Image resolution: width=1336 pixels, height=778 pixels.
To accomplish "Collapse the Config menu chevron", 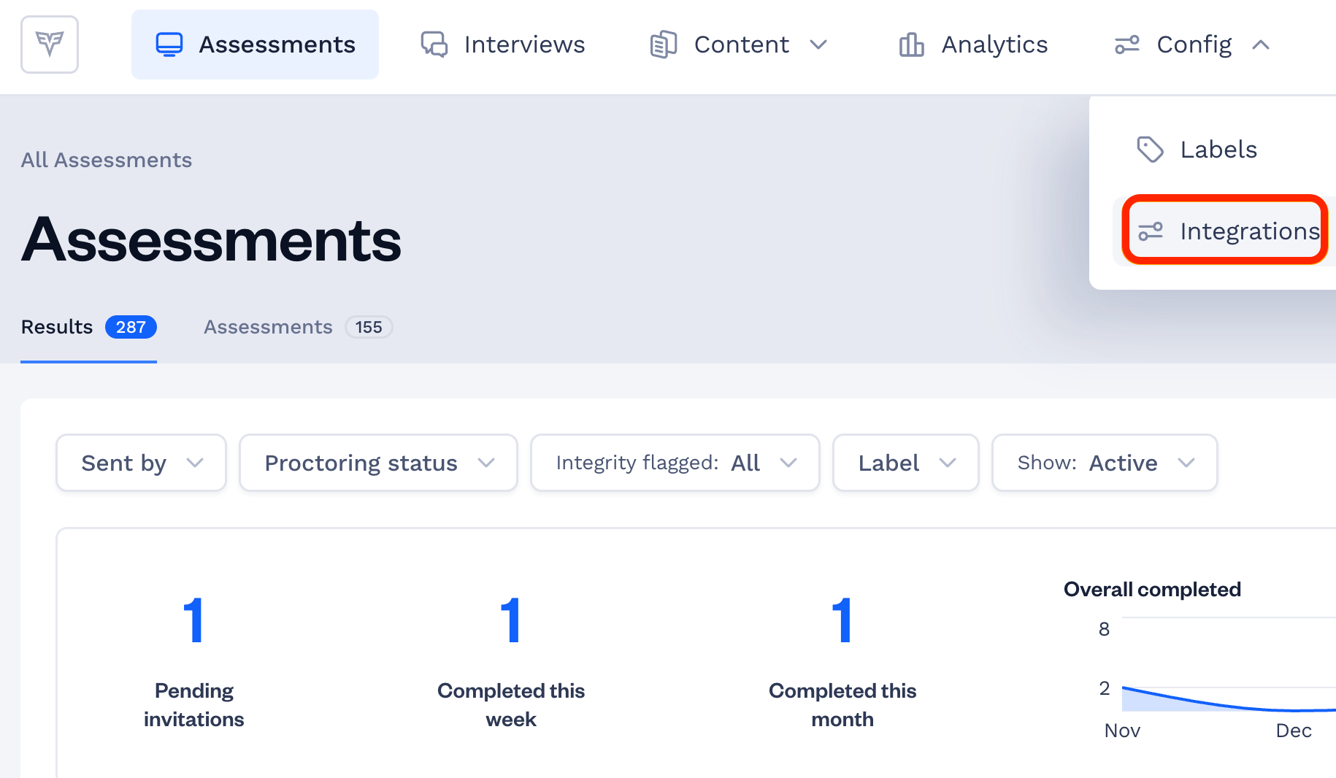I will 1261,45.
